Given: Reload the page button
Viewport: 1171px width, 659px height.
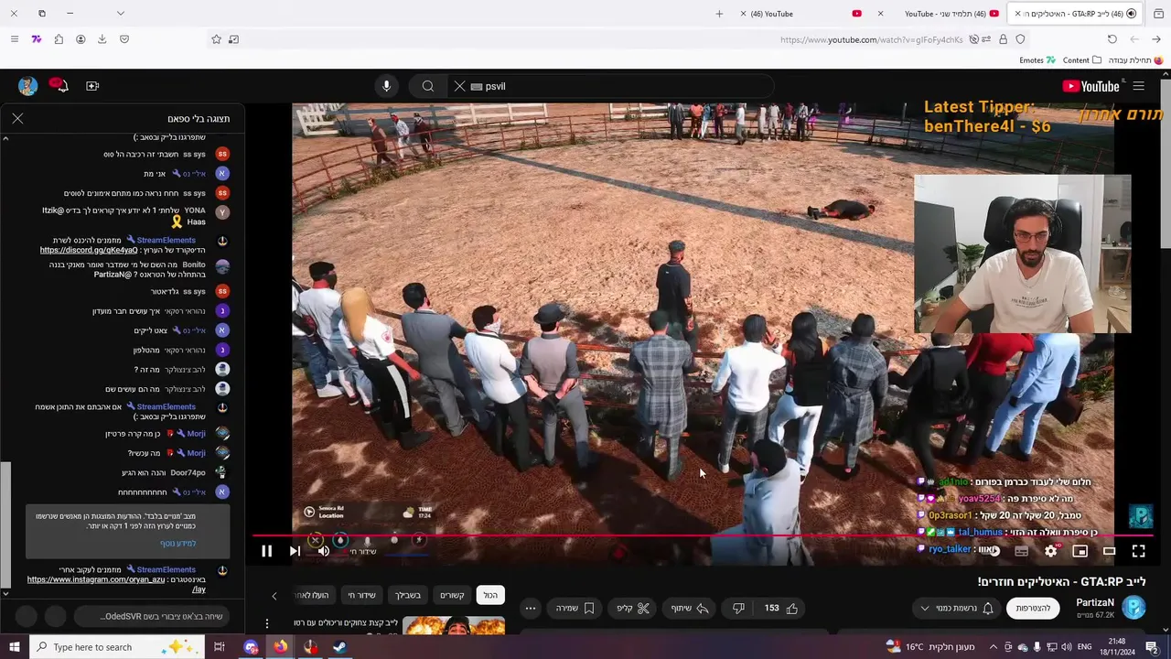Looking at the screenshot, I should click(x=1112, y=39).
